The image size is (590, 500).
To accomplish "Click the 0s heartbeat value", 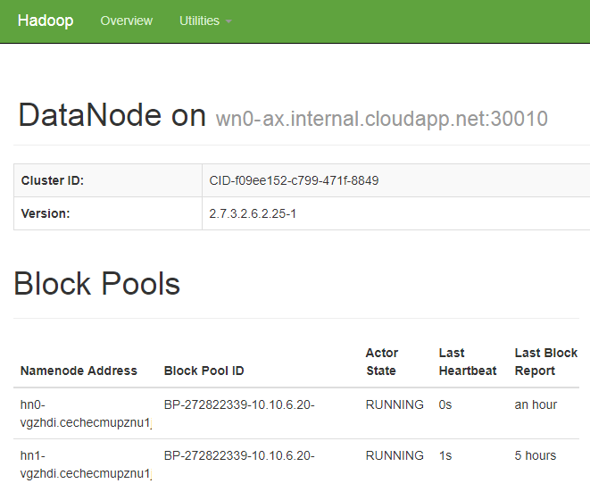I will pyautogui.click(x=445, y=404).
